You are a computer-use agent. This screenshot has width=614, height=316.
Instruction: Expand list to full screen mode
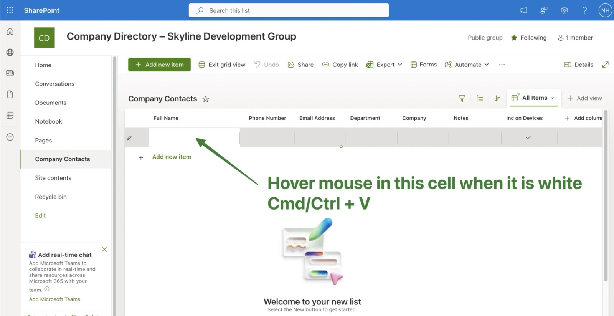coord(606,65)
